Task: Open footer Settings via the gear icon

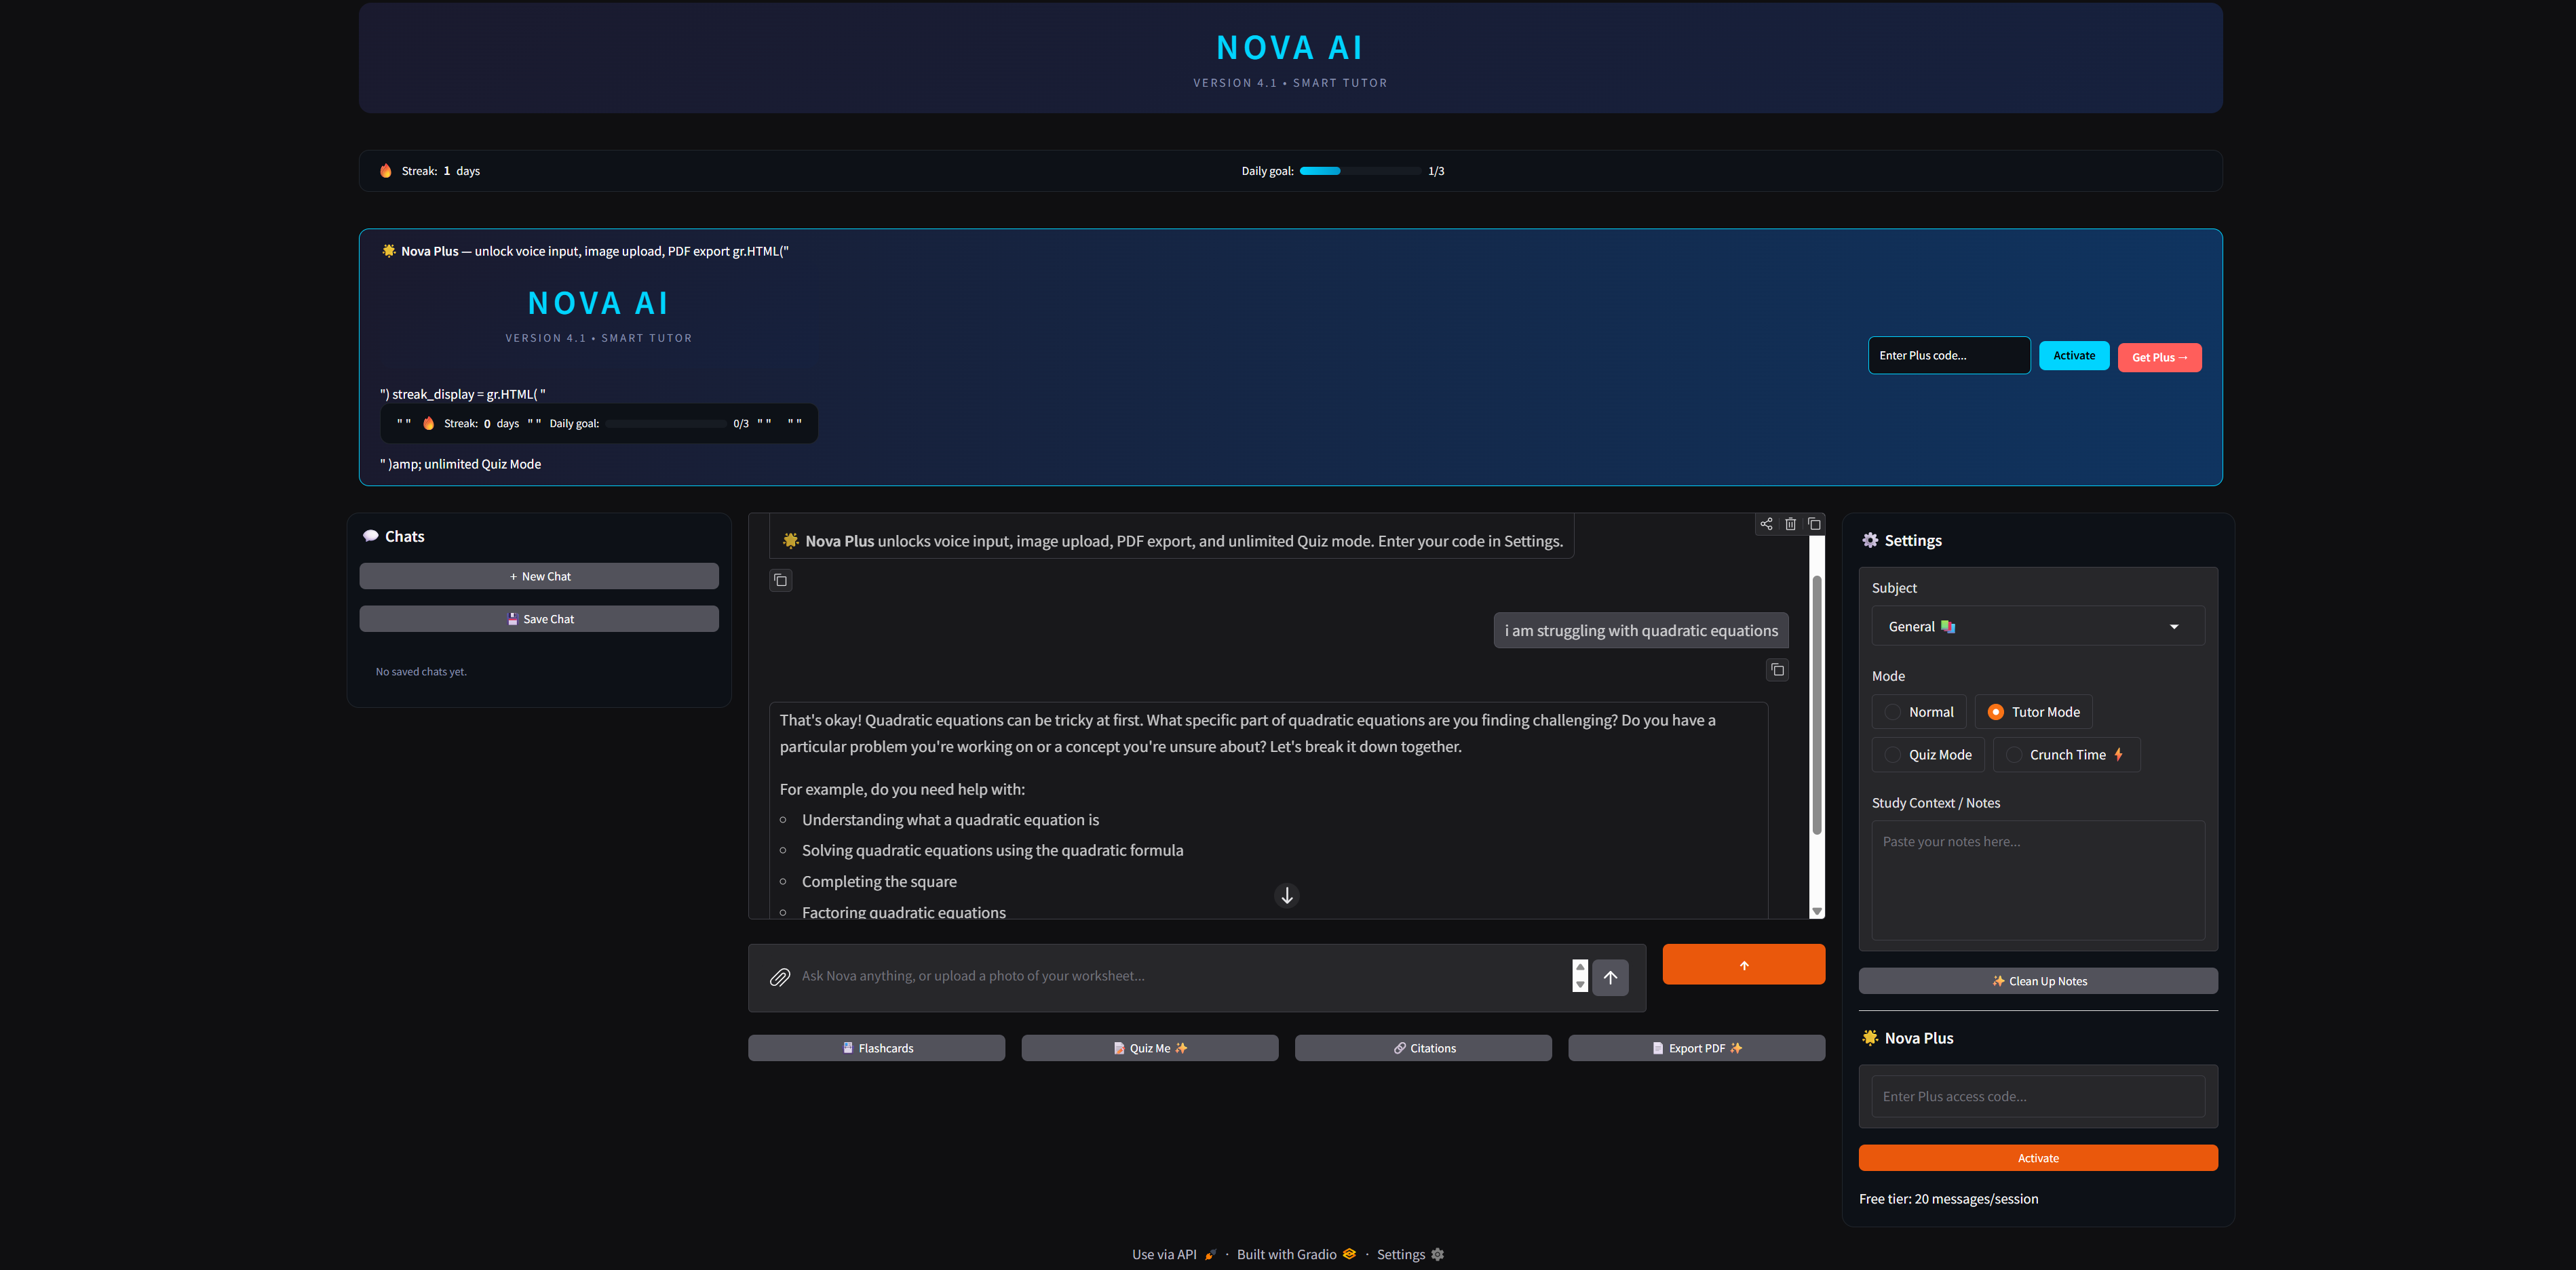Action: click(1410, 1254)
